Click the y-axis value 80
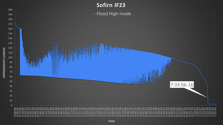The width and height of the screenshot is (223, 125). pyautogui.click(x=11, y=67)
